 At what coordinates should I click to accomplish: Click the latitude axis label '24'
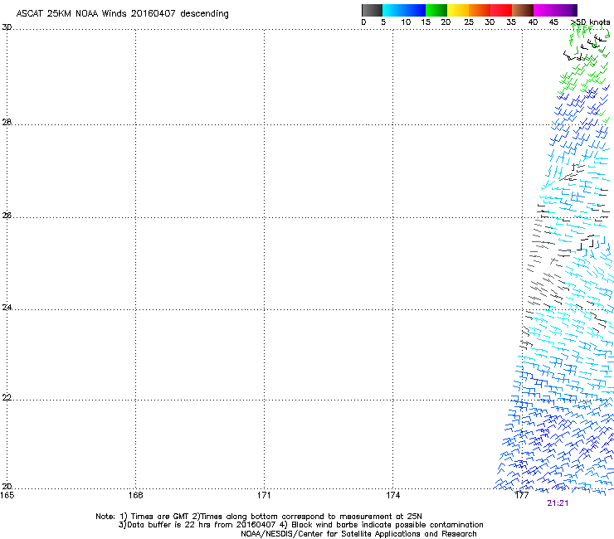tap(7, 308)
